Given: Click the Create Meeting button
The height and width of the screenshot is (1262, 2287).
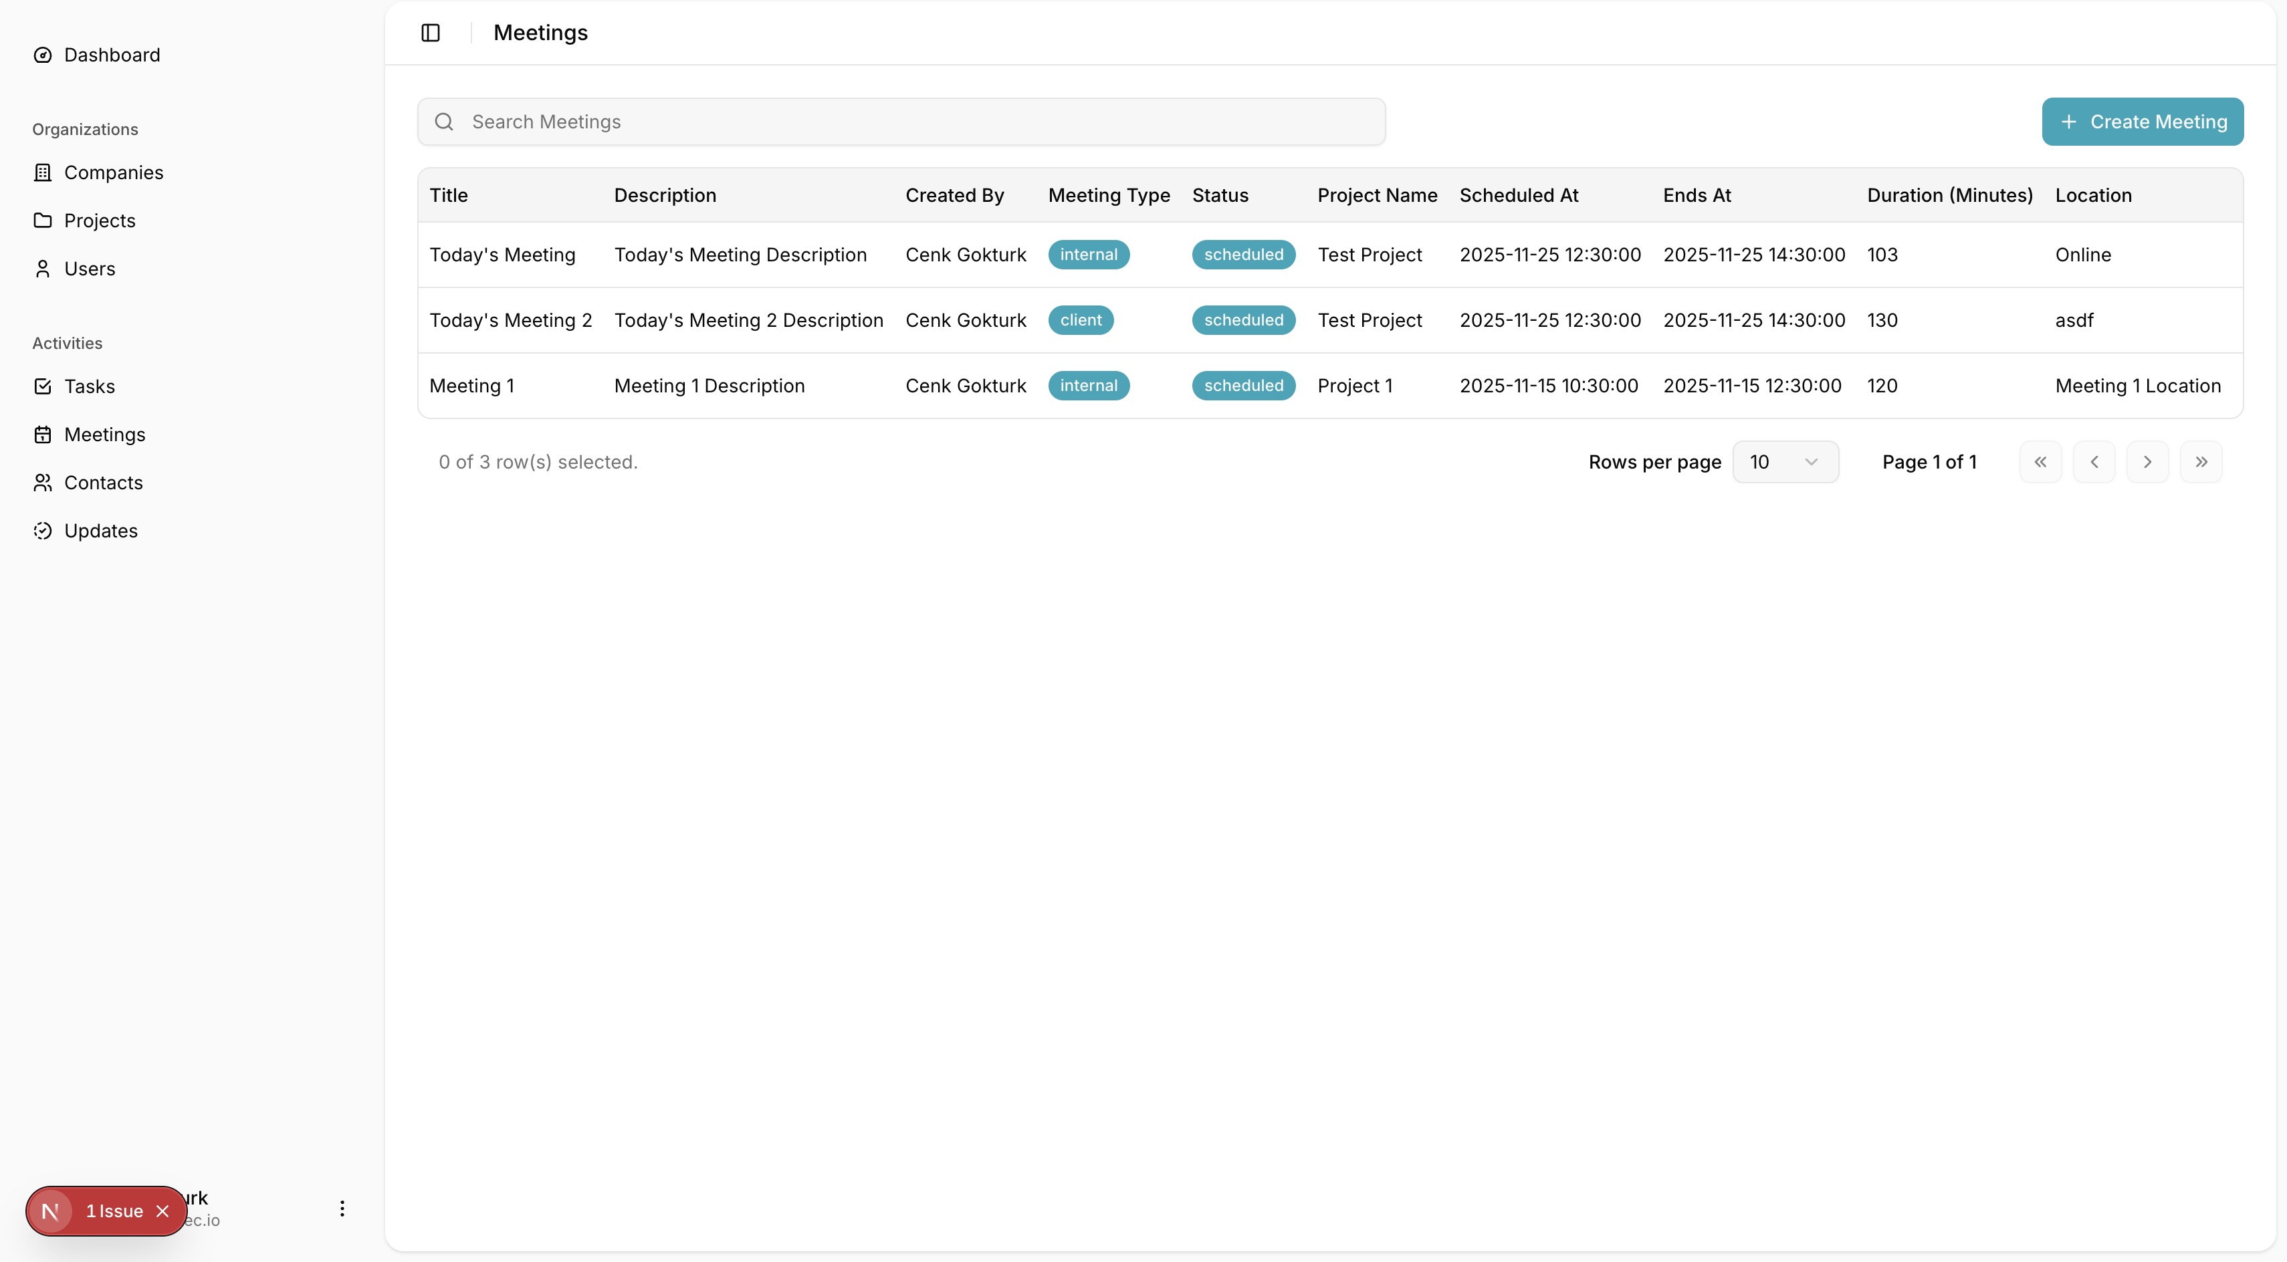Looking at the screenshot, I should click(x=2143, y=122).
